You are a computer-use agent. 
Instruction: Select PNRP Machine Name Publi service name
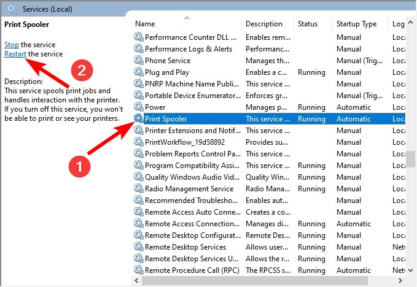[192, 84]
